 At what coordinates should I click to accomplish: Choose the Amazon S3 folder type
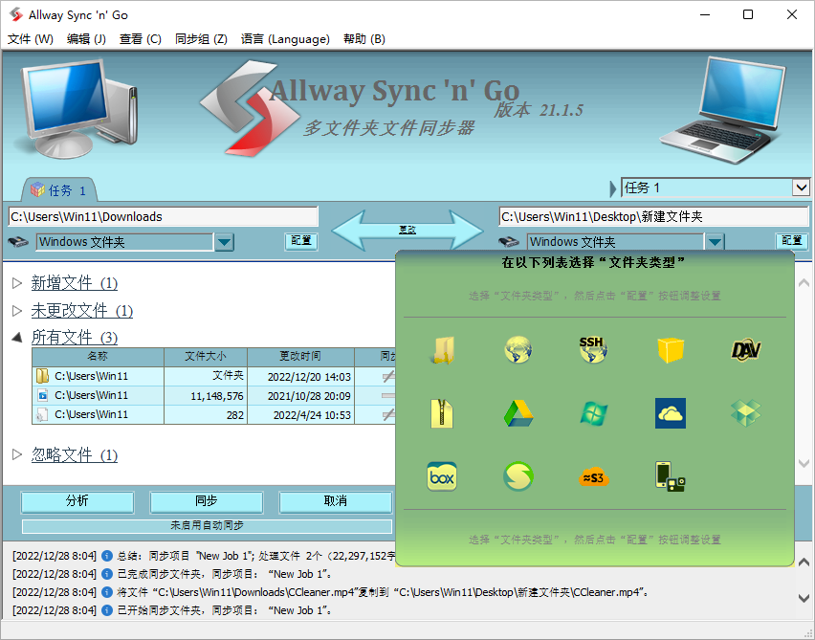[594, 477]
